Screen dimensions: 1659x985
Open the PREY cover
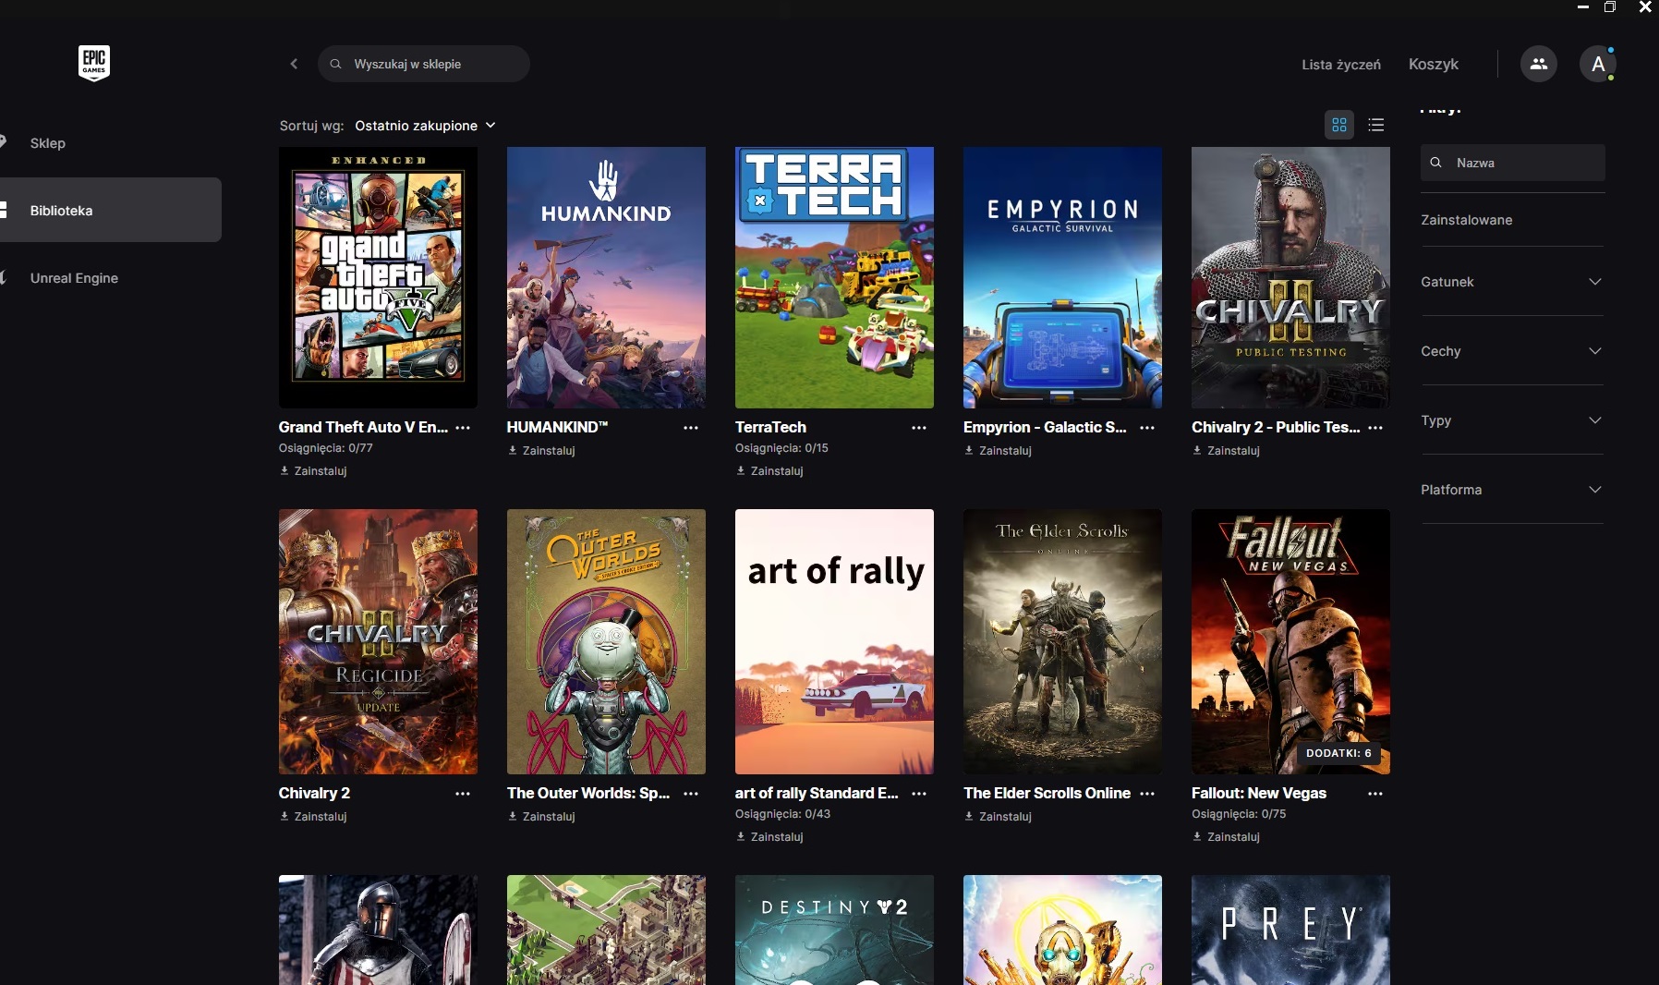pos(1290,930)
